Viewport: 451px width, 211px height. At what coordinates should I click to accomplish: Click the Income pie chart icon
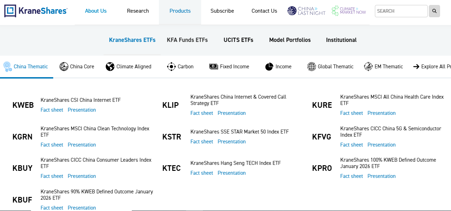pos(269,67)
